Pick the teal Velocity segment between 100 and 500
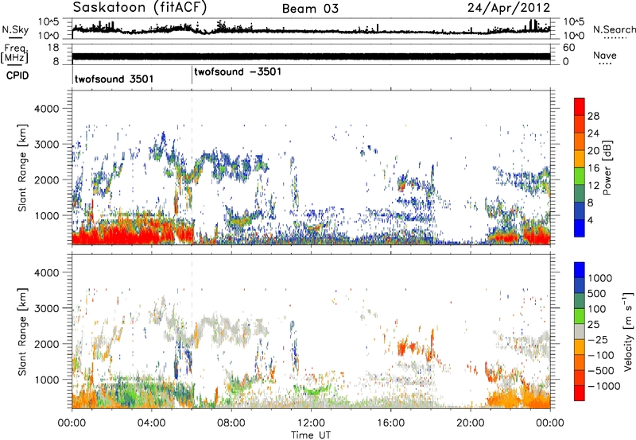Viewport: 636px width, 440px height. point(580,301)
